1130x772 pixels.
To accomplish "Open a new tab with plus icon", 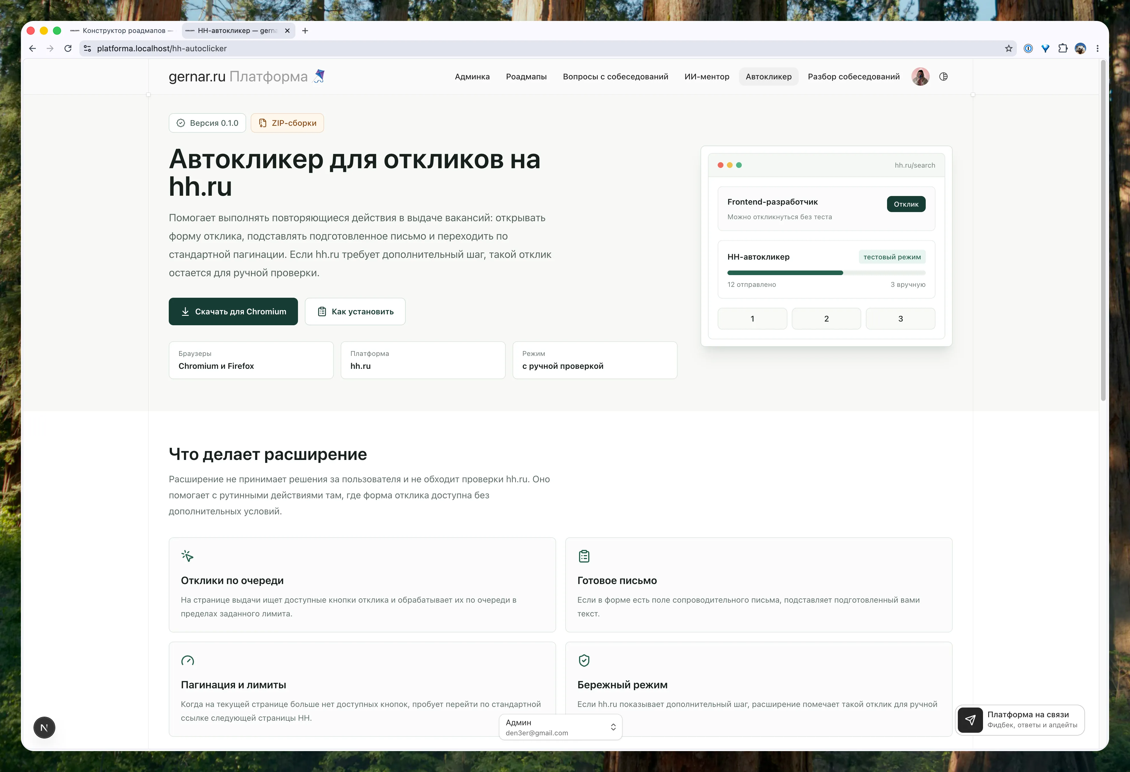I will (x=305, y=31).
